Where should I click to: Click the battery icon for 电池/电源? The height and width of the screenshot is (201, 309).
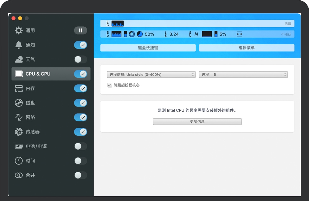[19, 146]
